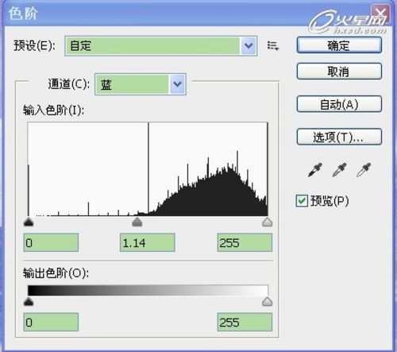Click the output white level slider

point(268,301)
